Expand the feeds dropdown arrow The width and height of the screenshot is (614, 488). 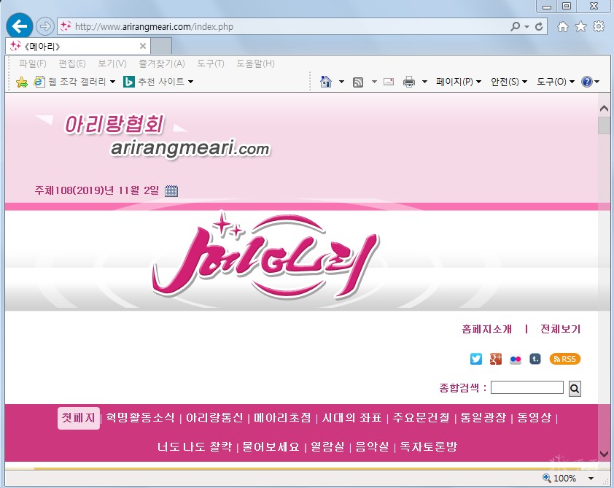(x=374, y=82)
